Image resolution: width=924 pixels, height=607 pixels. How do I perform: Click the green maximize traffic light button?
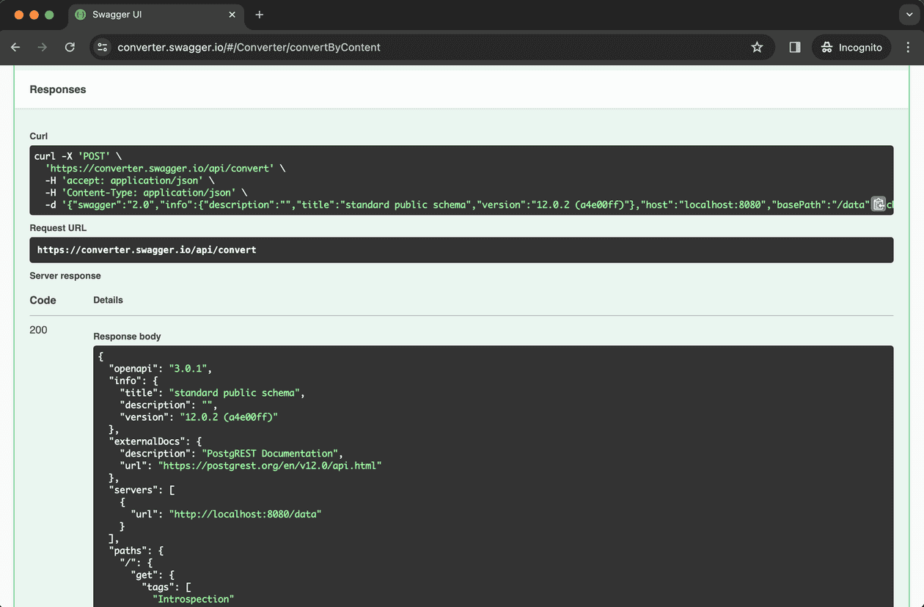point(48,14)
